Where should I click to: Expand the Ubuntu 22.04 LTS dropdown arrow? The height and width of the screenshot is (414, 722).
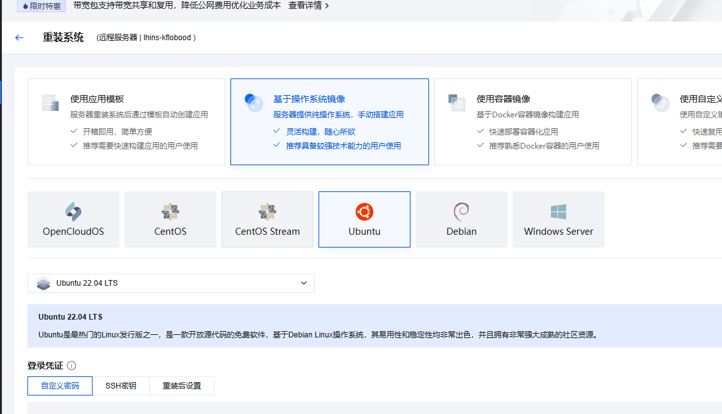(304, 283)
